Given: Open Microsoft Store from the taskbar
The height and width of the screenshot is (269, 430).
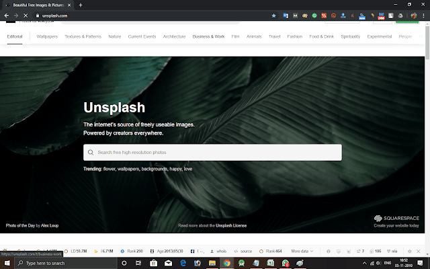Looking at the screenshot, I should (x=153, y=263).
